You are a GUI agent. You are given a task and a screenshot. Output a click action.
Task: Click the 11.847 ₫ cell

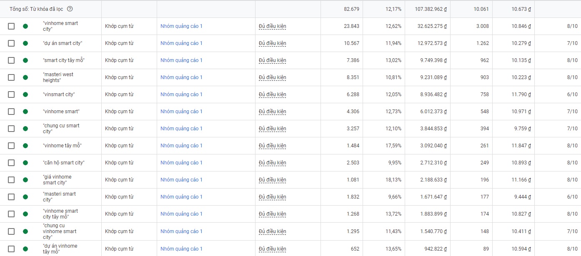(521, 146)
